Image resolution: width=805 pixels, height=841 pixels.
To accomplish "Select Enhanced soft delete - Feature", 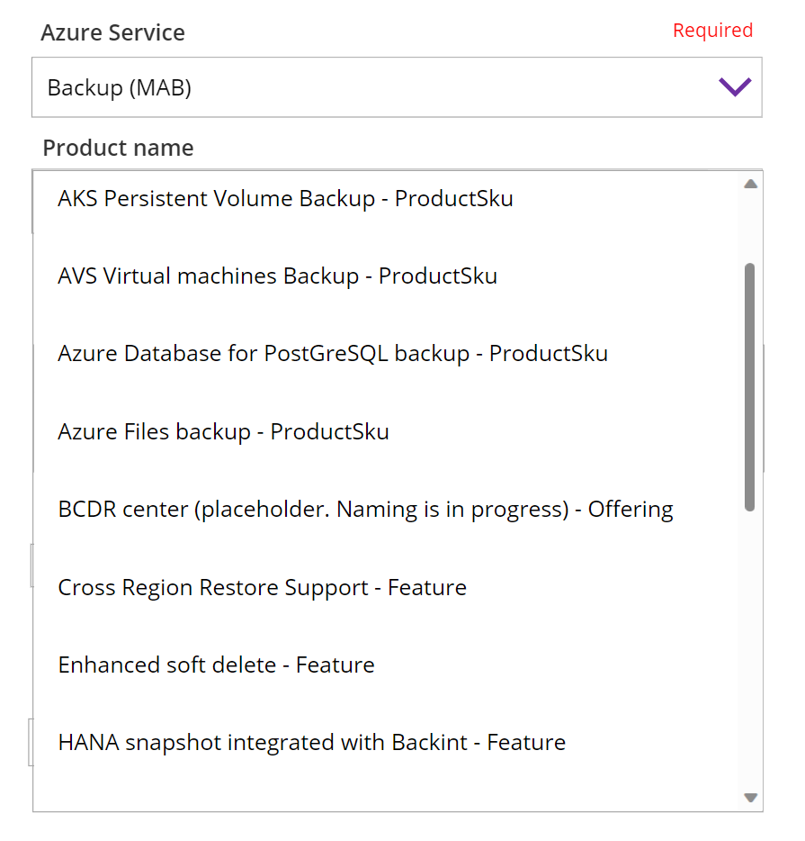I will [x=216, y=665].
